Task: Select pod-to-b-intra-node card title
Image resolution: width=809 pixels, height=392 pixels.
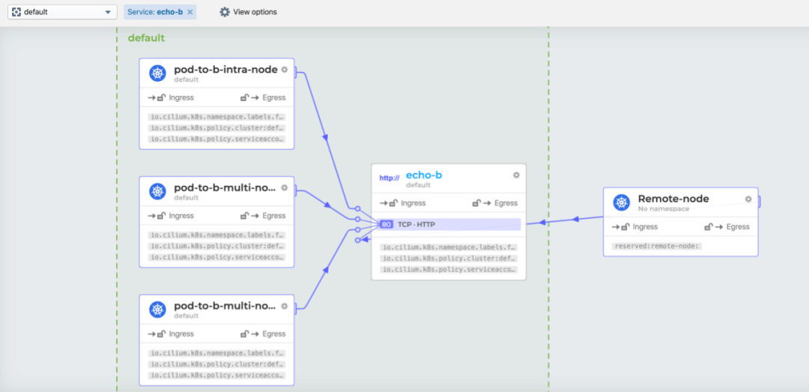Action: pos(226,70)
